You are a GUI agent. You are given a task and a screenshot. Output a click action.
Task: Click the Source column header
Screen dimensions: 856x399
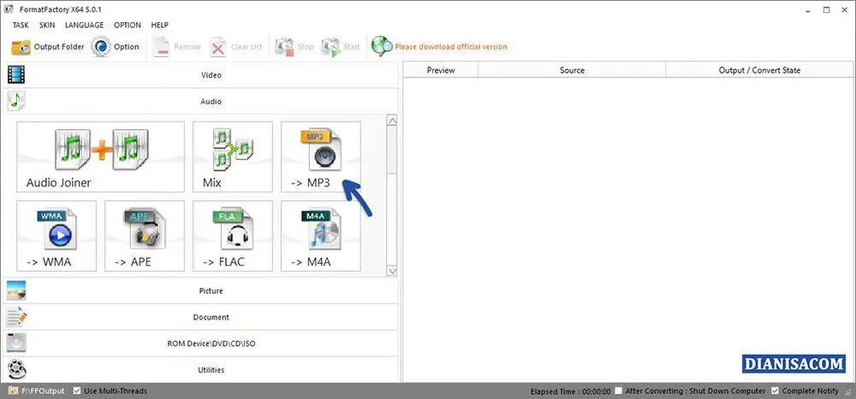click(572, 70)
